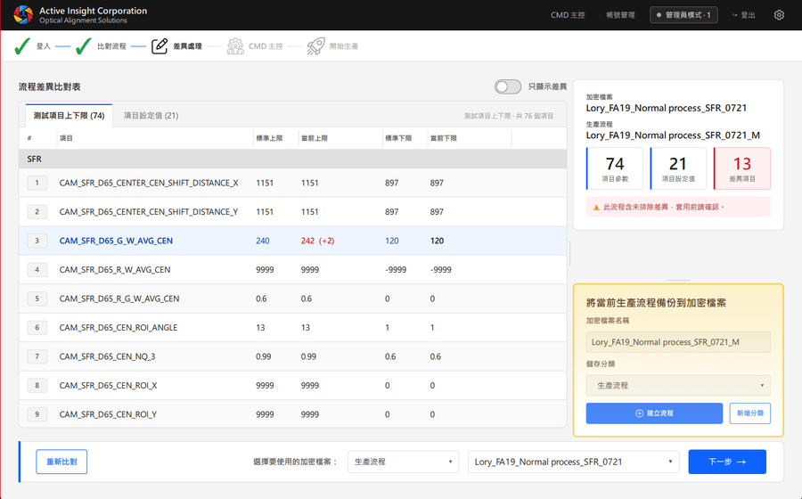Click the Active Insight Corporation logo
The width and height of the screenshot is (802, 499).
[x=23, y=15]
